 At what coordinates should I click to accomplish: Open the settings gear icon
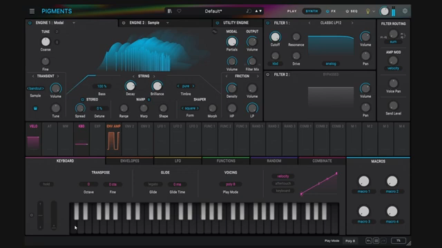click(405, 11)
